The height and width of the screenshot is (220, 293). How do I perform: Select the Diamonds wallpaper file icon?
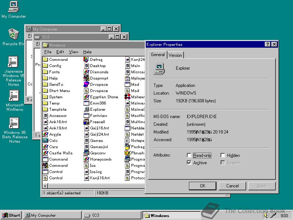pyautogui.click(x=86, y=72)
